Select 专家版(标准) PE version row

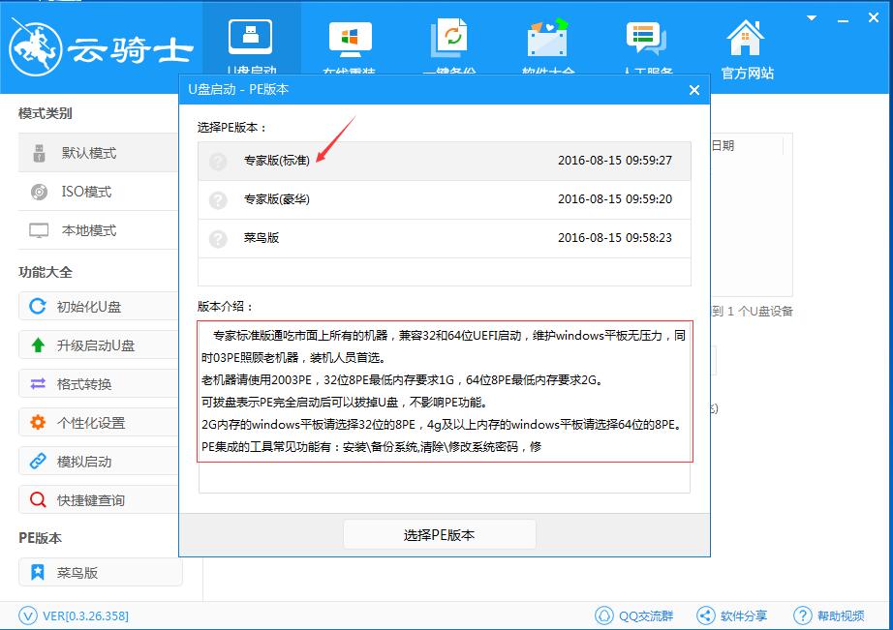pyautogui.click(x=445, y=161)
